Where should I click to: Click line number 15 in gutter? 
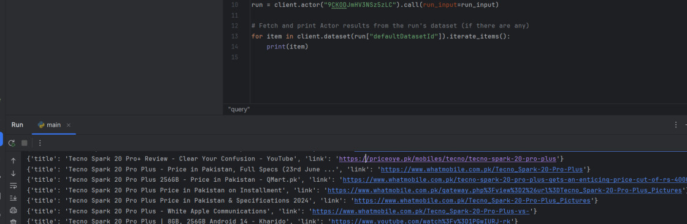234,57
